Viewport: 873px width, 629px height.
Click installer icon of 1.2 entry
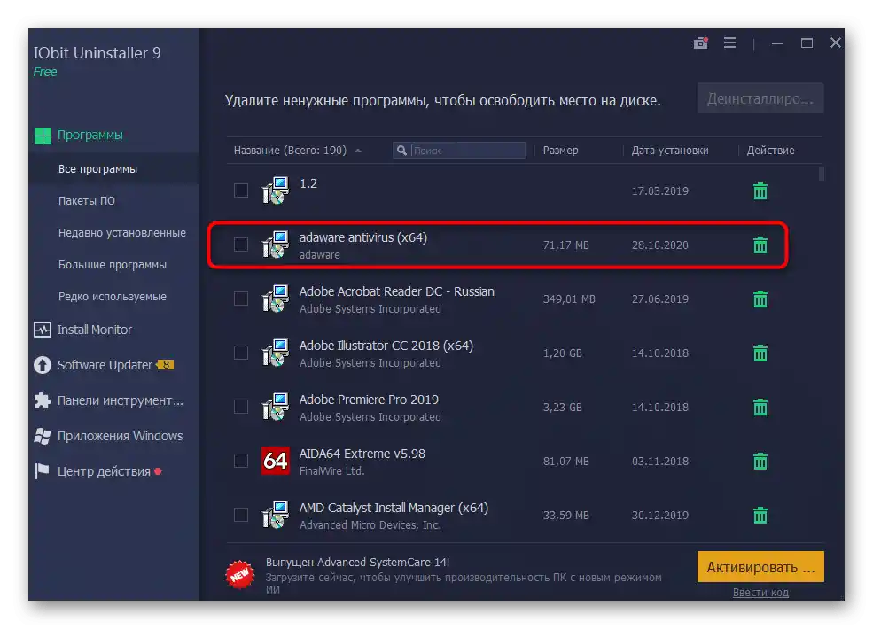pyautogui.click(x=275, y=191)
